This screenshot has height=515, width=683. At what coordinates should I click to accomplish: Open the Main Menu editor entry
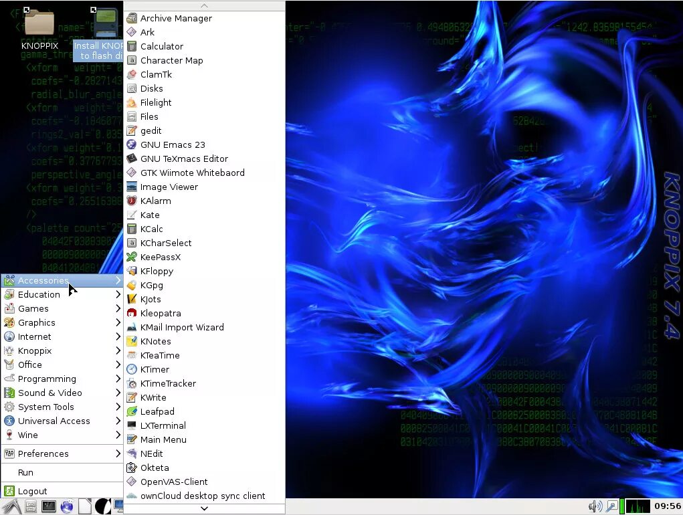click(204, 439)
